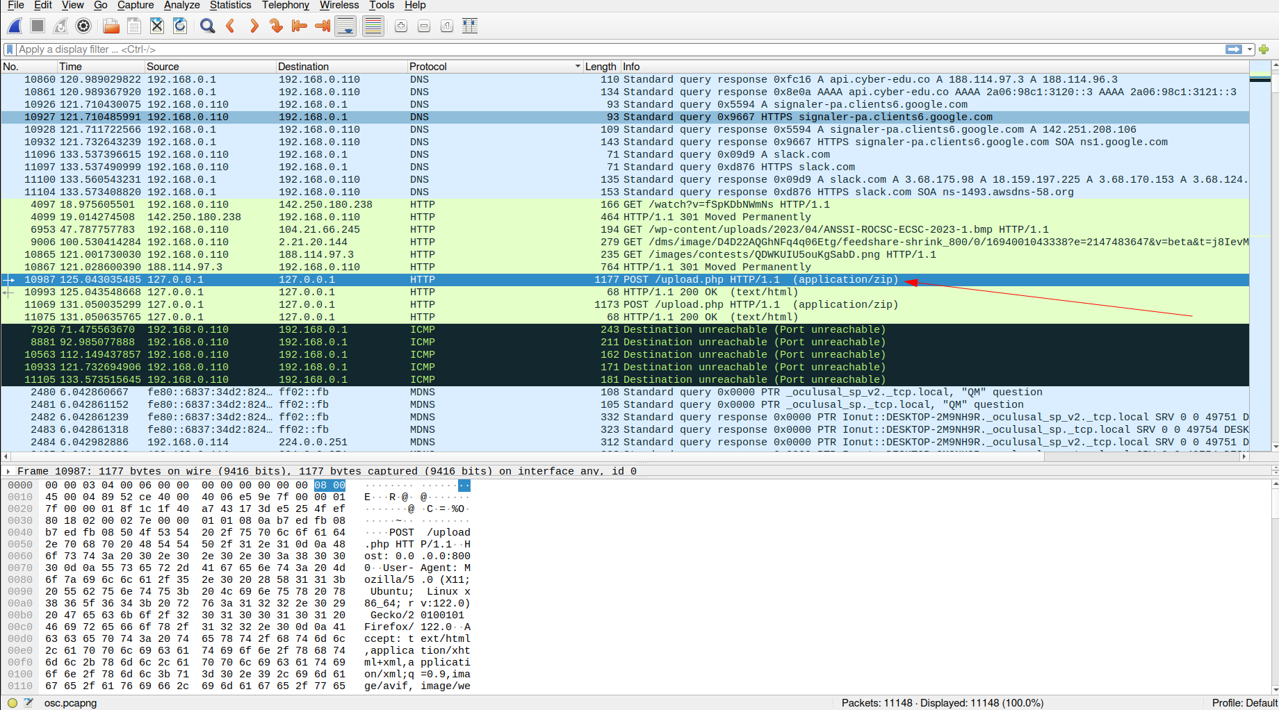Open capture options gear icon
1279x710 pixels.
coord(83,26)
